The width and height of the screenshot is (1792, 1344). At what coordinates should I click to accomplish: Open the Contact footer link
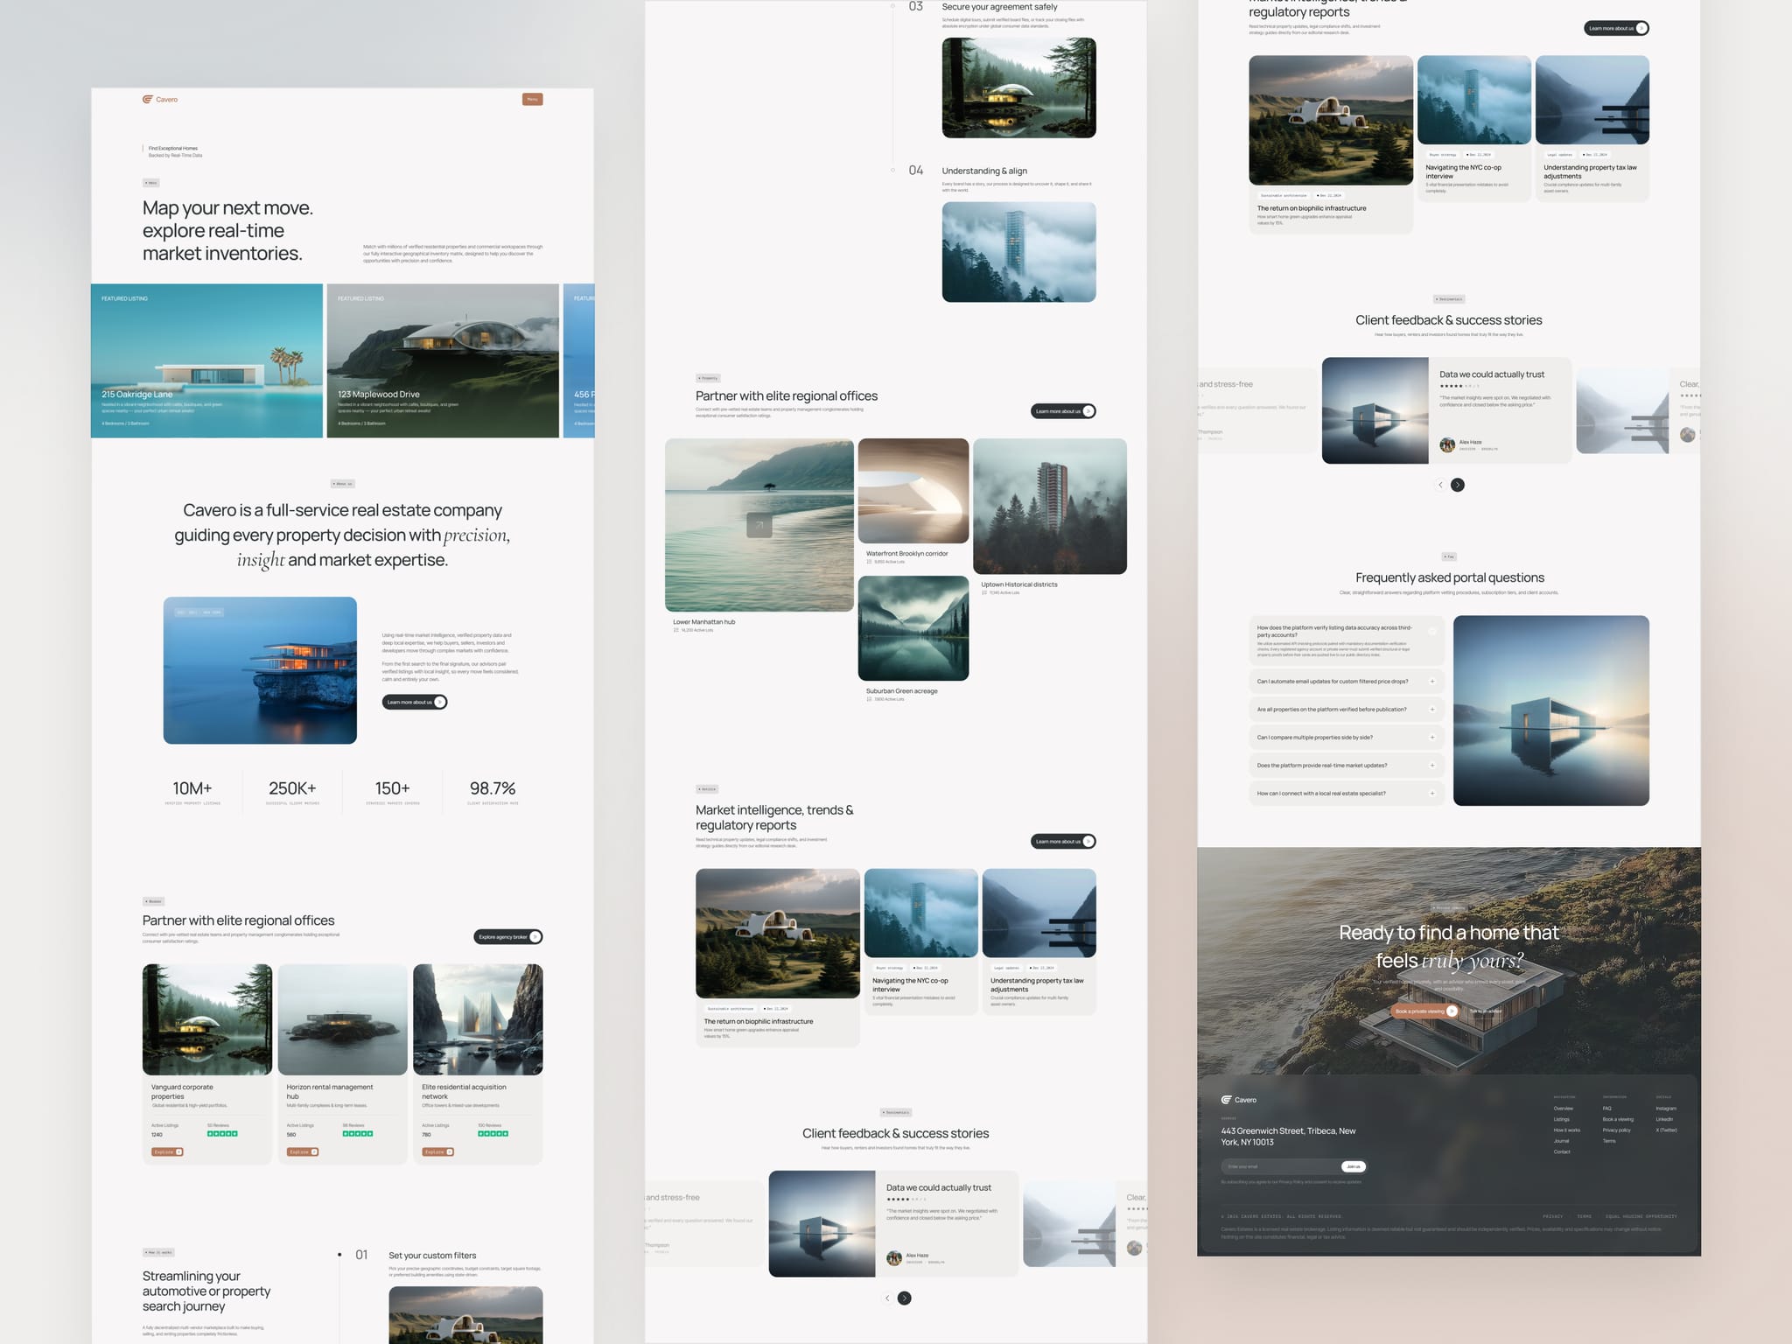click(x=1562, y=1152)
